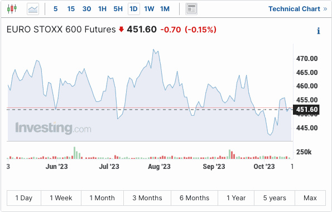
Task: Click the 445.00 price axis label
Action: (x=307, y=128)
